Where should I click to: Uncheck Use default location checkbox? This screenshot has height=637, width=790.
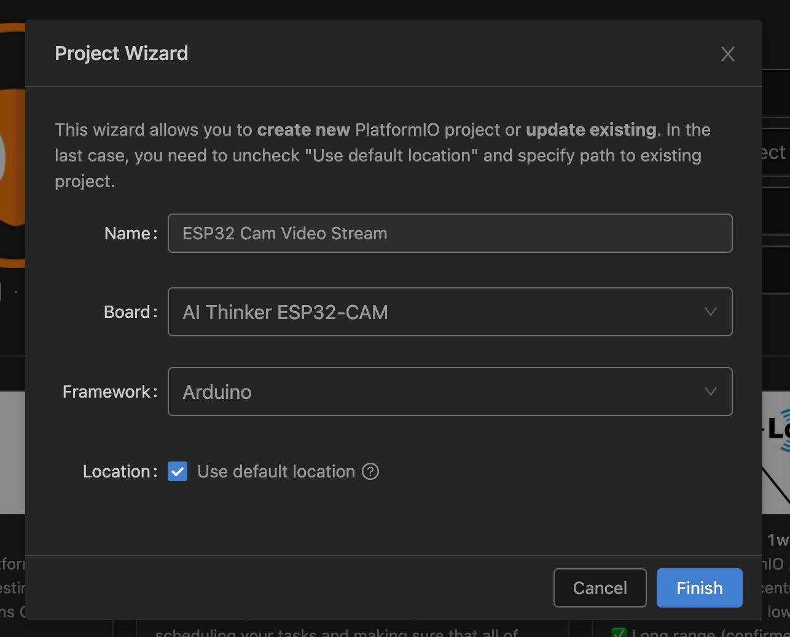(178, 471)
